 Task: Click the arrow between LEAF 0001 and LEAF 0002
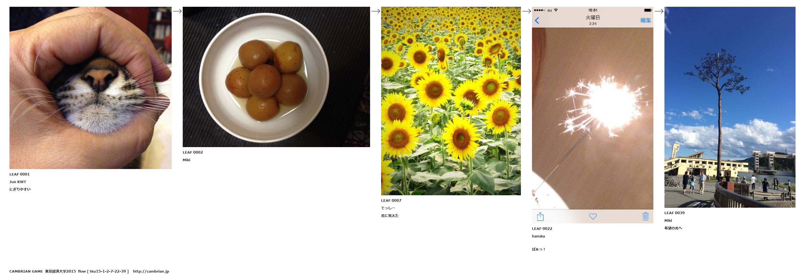tap(177, 11)
